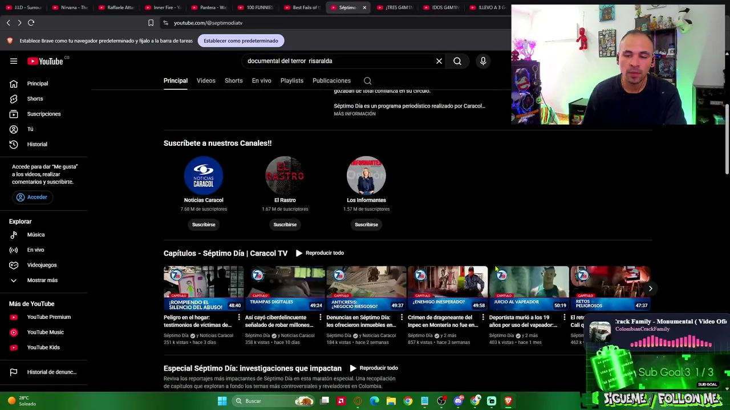Click the browser address bar URL
The image size is (730, 410).
[x=208, y=23]
